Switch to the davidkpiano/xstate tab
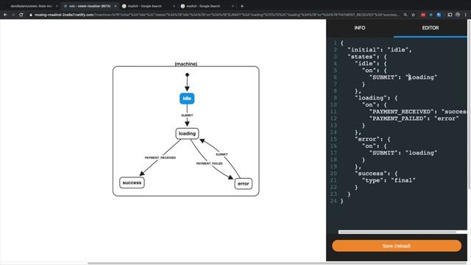 [31, 6]
